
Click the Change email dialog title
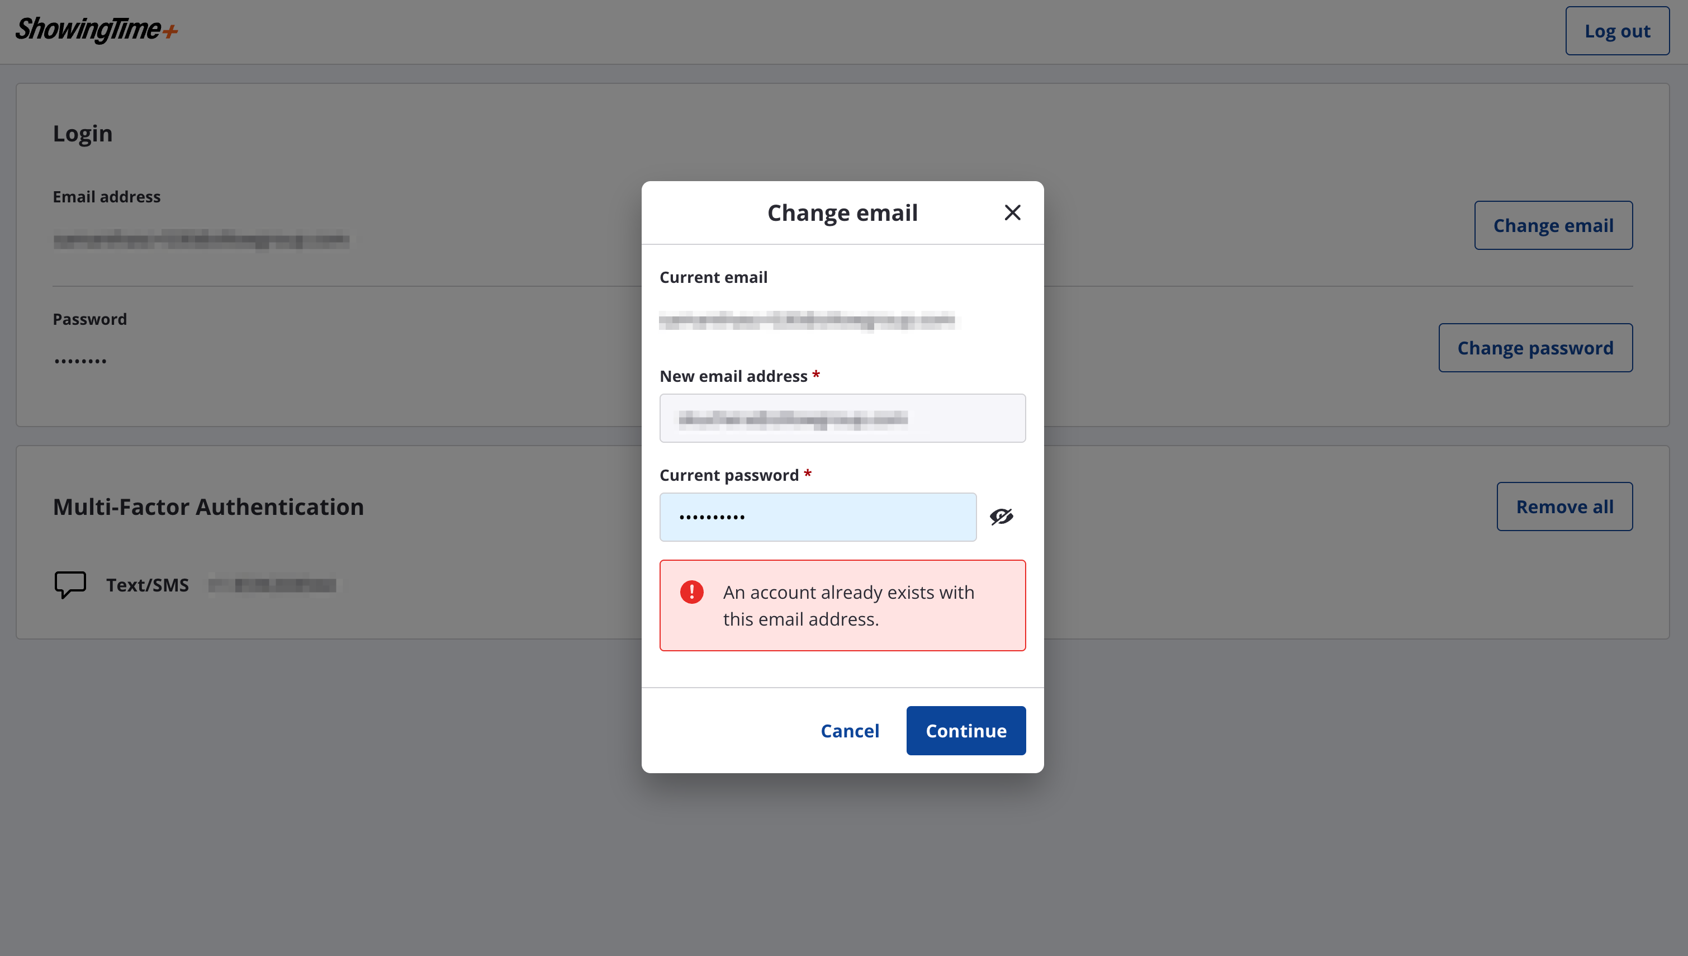click(842, 212)
